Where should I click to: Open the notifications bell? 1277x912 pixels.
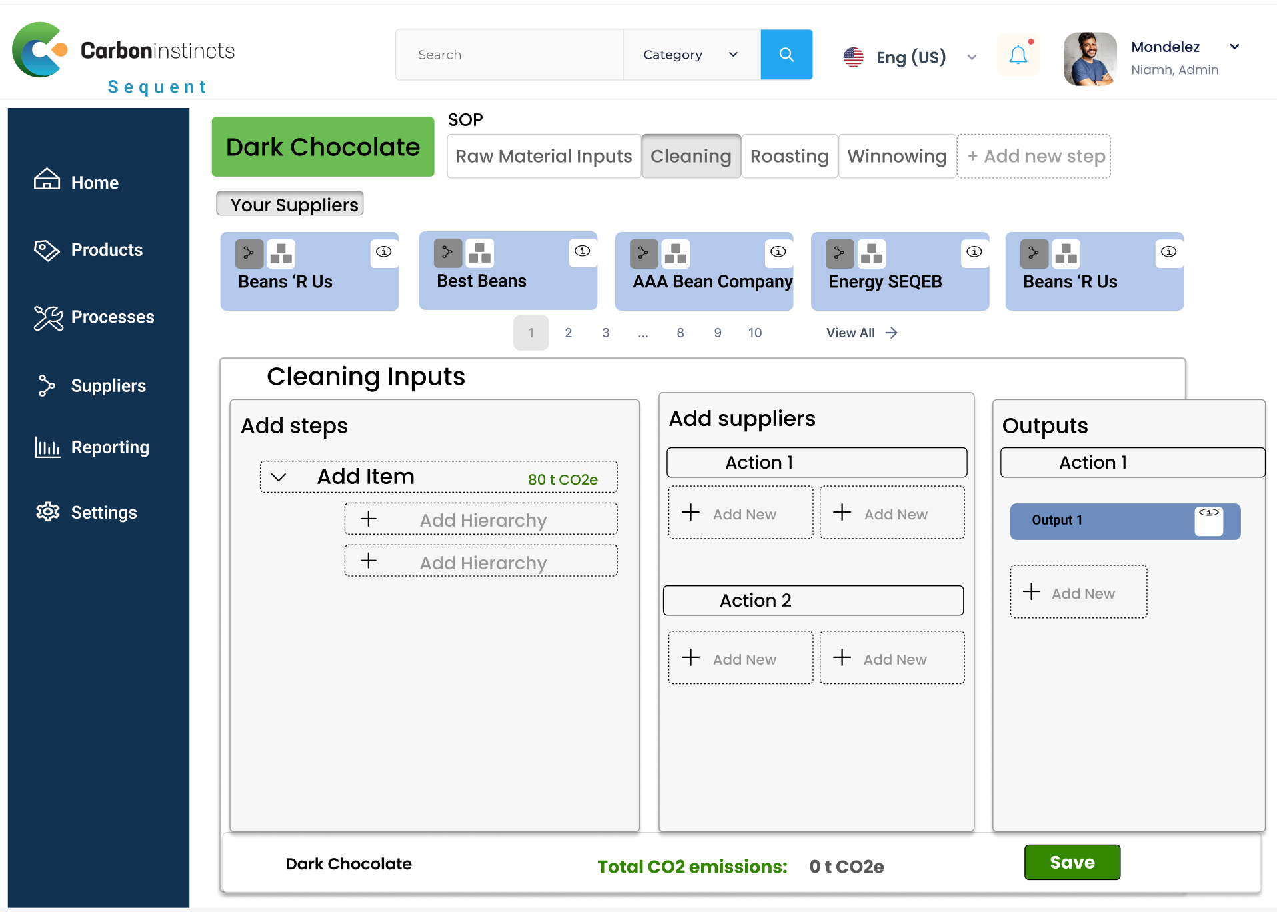tap(1018, 55)
